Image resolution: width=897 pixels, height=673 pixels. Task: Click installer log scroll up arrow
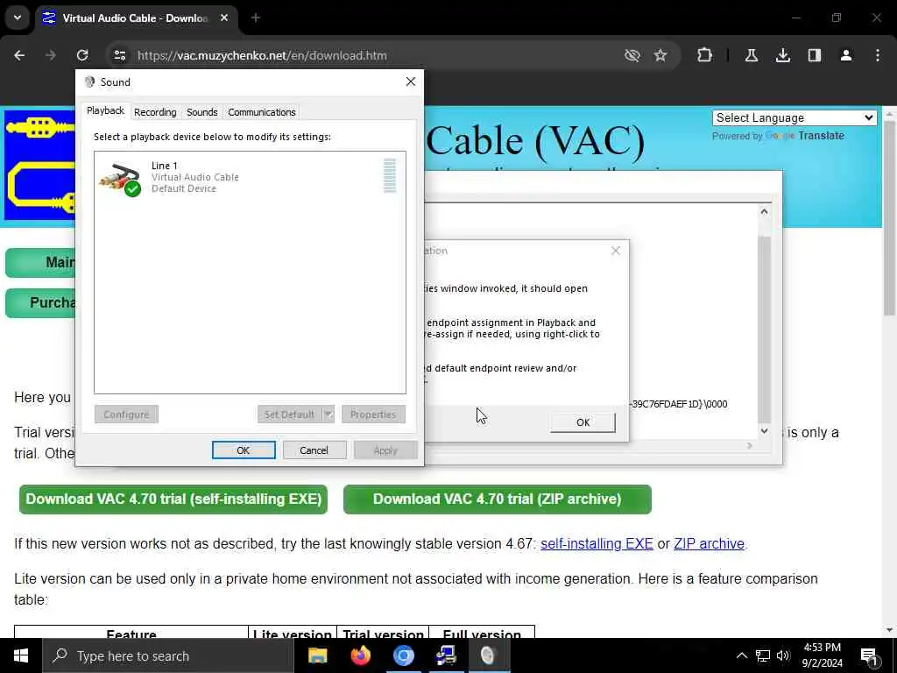point(764,212)
